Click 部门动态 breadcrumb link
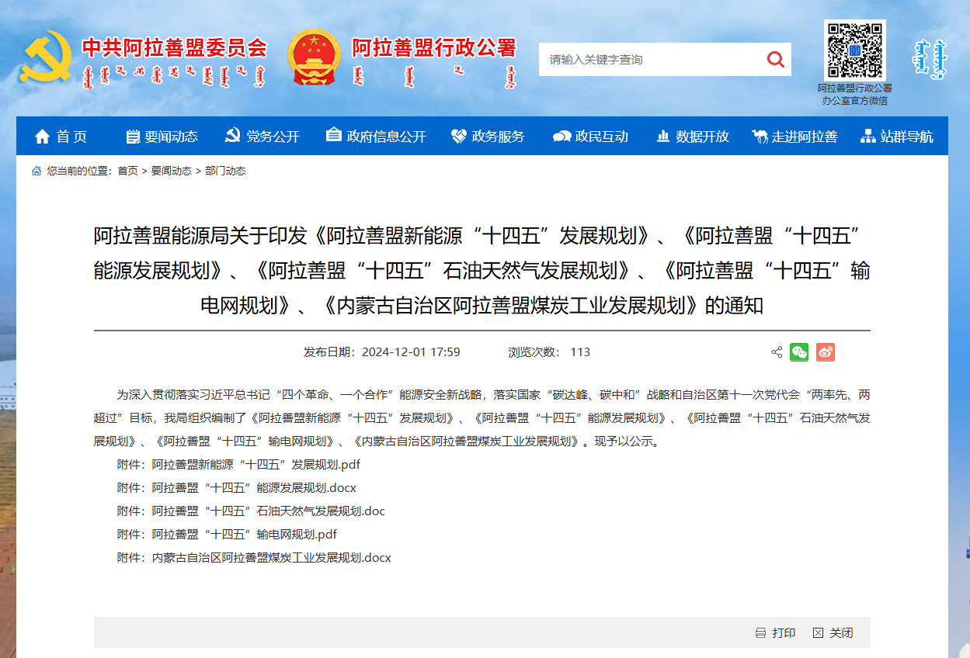Viewport: 970px width, 658px height. click(225, 171)
